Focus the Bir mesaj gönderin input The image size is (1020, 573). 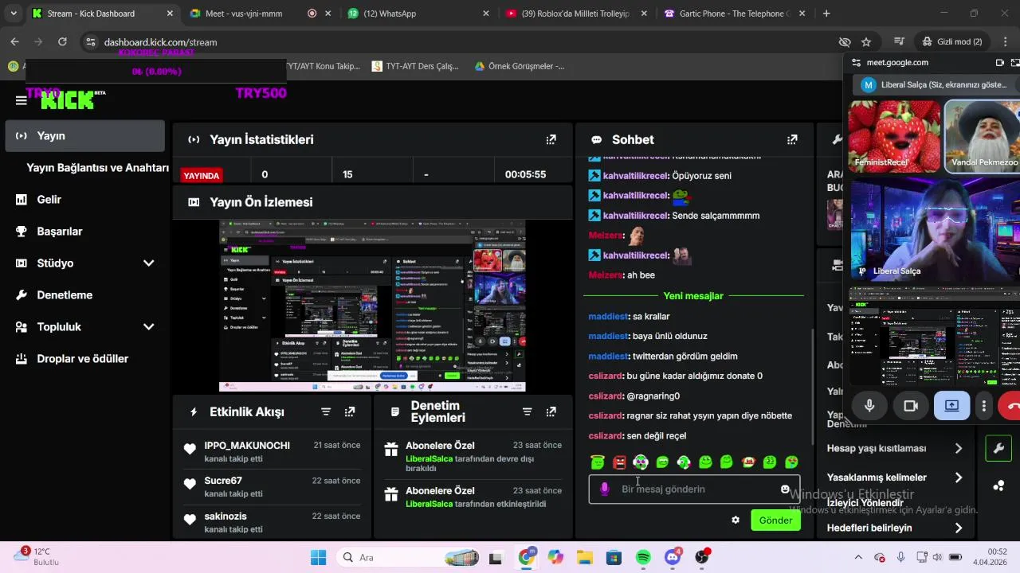(x=695, y=489)
